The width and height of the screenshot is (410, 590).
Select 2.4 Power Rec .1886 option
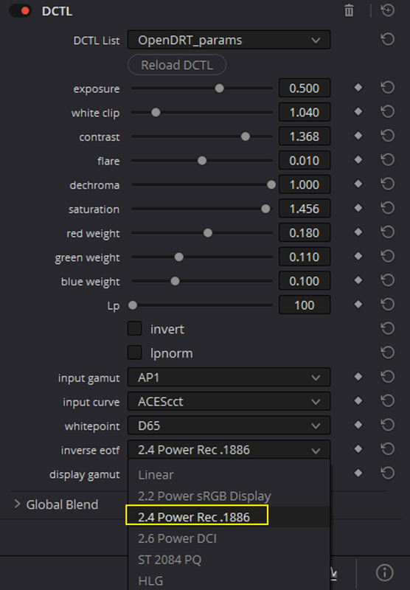(x=229, y=517)
